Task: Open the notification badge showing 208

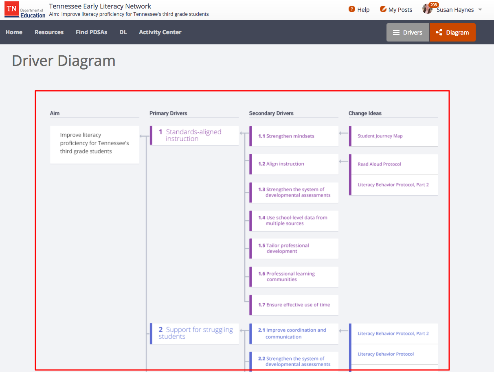Action: point(433,5)
